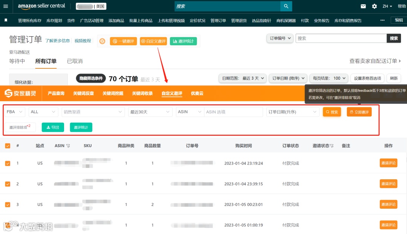Viewport: 407px width, 234px height.
Task: Uncheck the checkbox for order row 2
Action: (8, 184)
